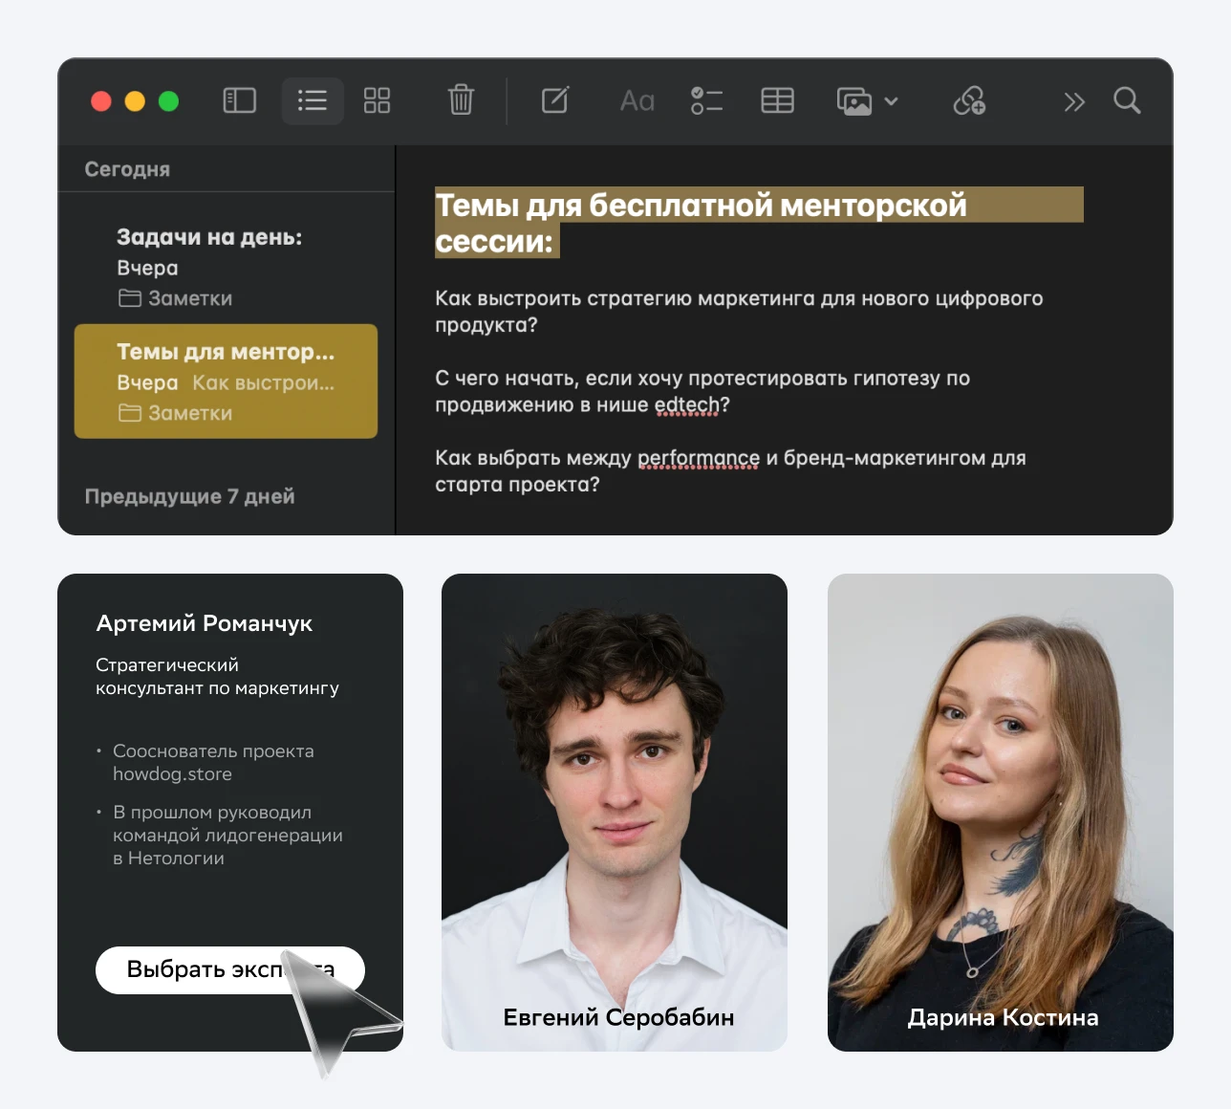Toggle the sidebar panel icon
1231x1109 pixels.
pos(239,100)
